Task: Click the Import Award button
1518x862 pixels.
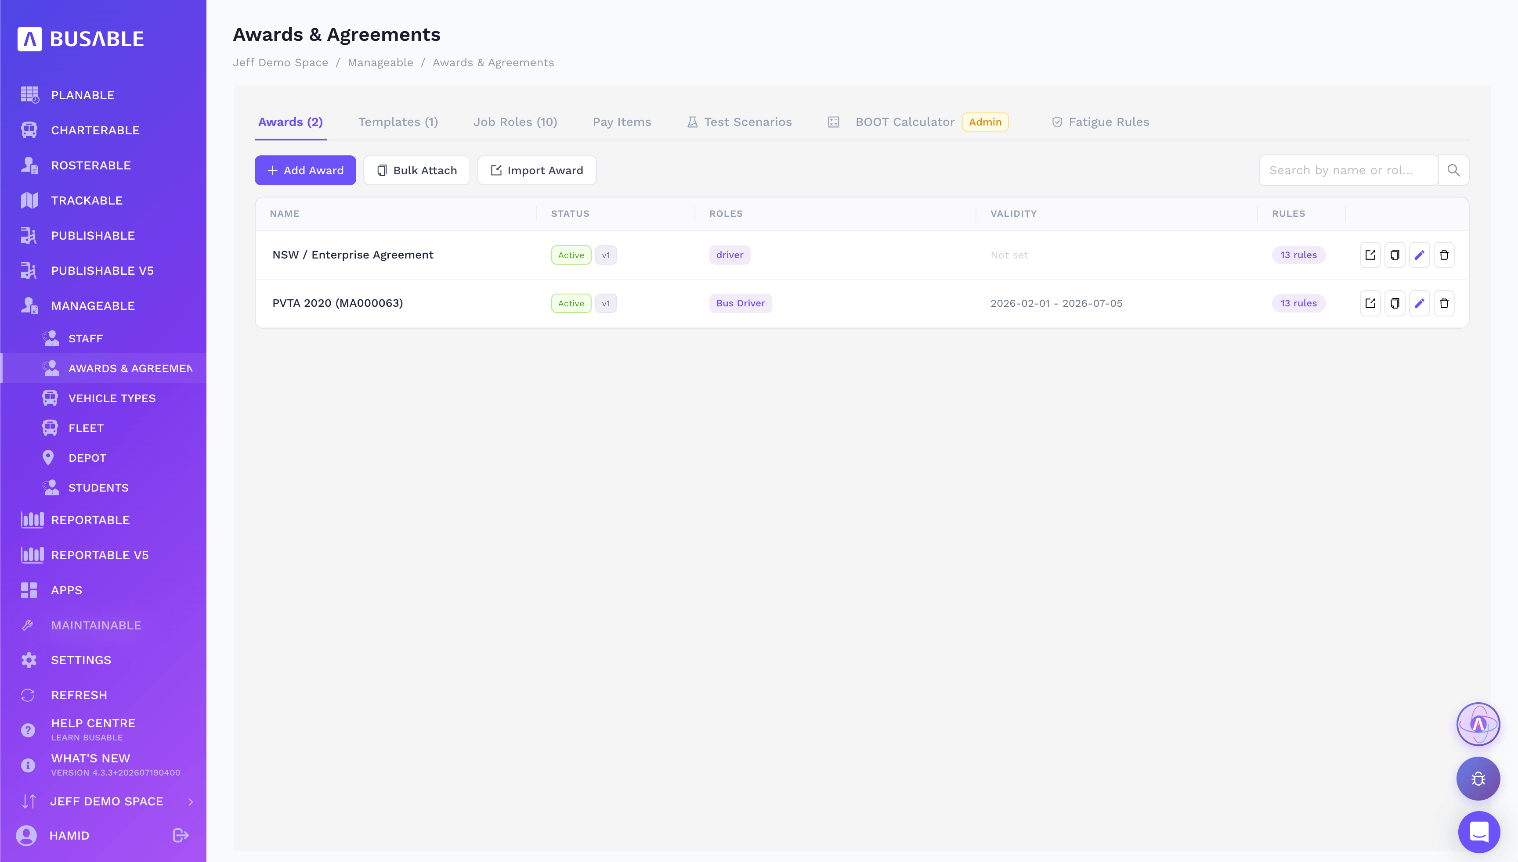Action: [x=537, y=170]
